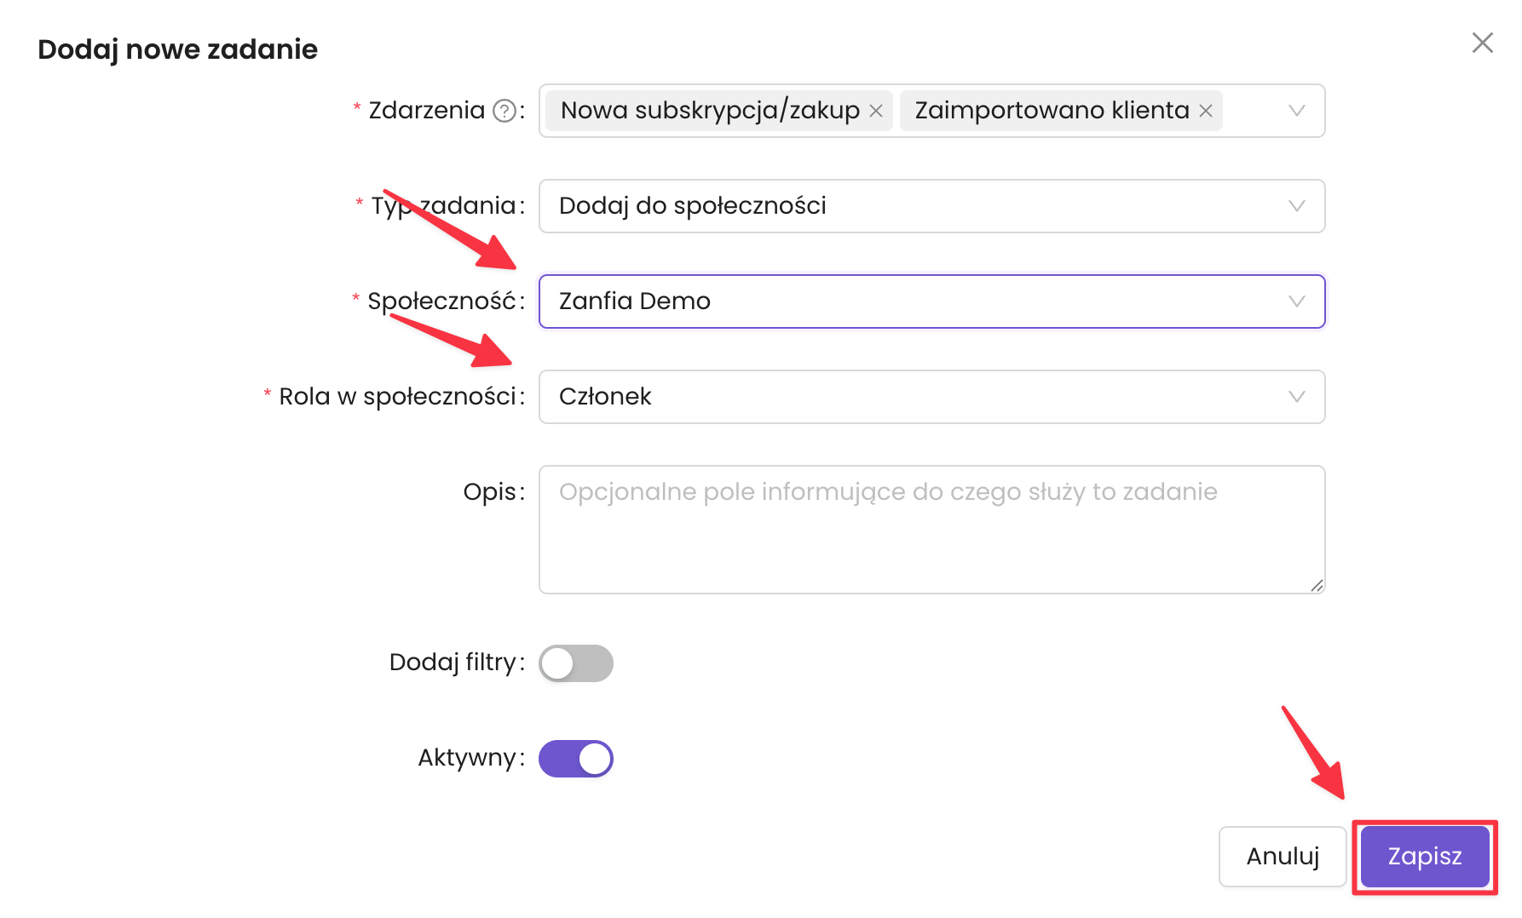Click the resize handle of Opis textarea

tap(1317, 585)
